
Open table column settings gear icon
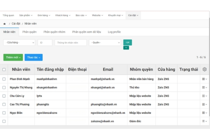(x=205, y=70)
